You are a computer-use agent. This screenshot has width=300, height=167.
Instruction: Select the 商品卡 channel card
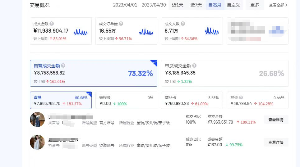tap(192, 100)
